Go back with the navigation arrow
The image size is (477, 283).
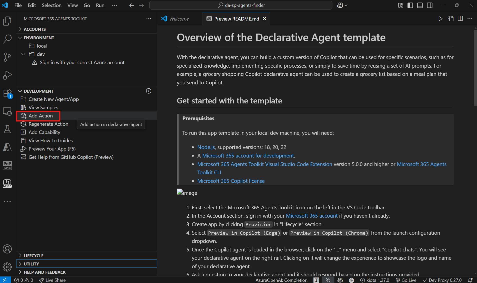pos(132,5)
